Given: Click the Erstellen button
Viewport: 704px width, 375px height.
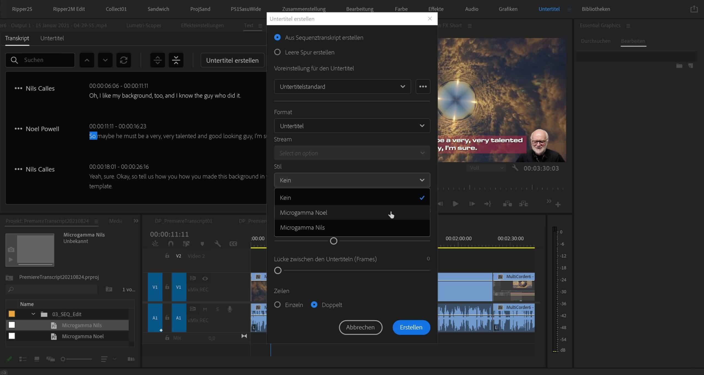Looking at the screenshot, I should click(x=411, y=327).
